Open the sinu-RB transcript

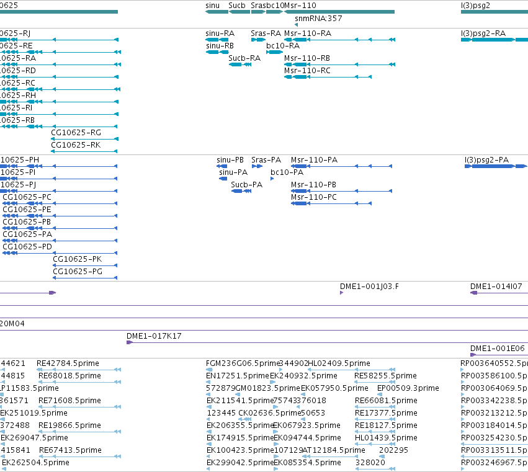coord(217,52)
